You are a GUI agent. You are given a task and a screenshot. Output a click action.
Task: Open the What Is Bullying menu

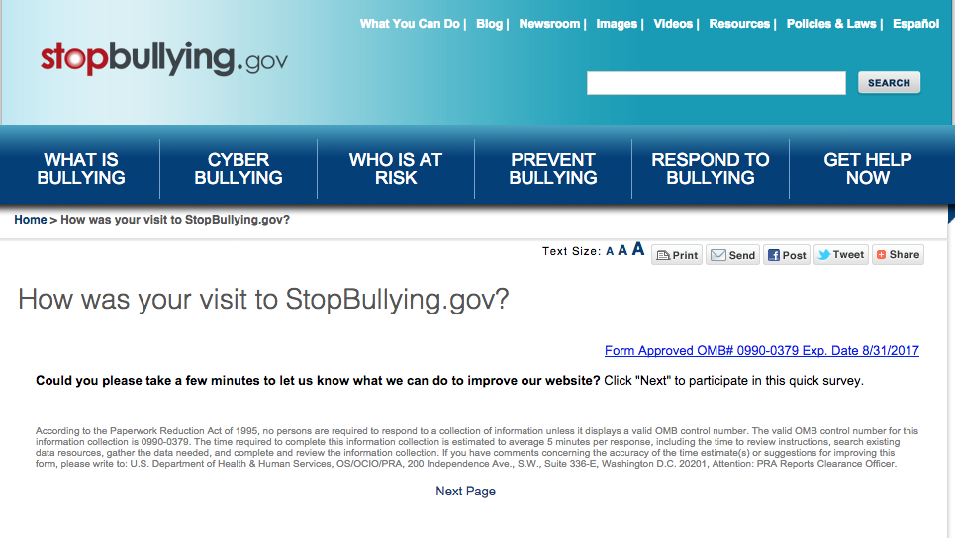point(81,168)
